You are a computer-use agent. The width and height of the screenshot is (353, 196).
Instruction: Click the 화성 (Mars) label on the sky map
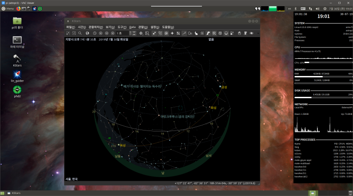[214, 108]
